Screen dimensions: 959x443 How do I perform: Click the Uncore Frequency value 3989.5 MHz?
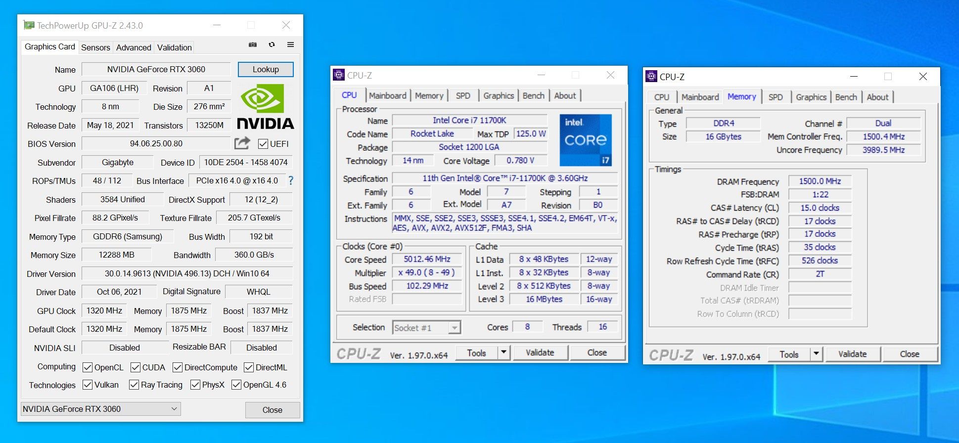coord(883,150)
